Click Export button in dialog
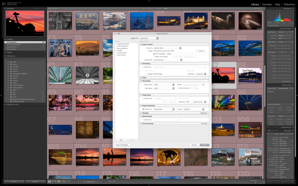The width and height of the screenshot is (298, 186). tap(205, 145)
